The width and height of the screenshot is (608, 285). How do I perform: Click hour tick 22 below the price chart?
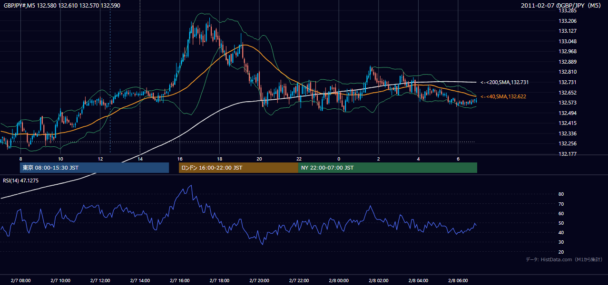[299, 158]
